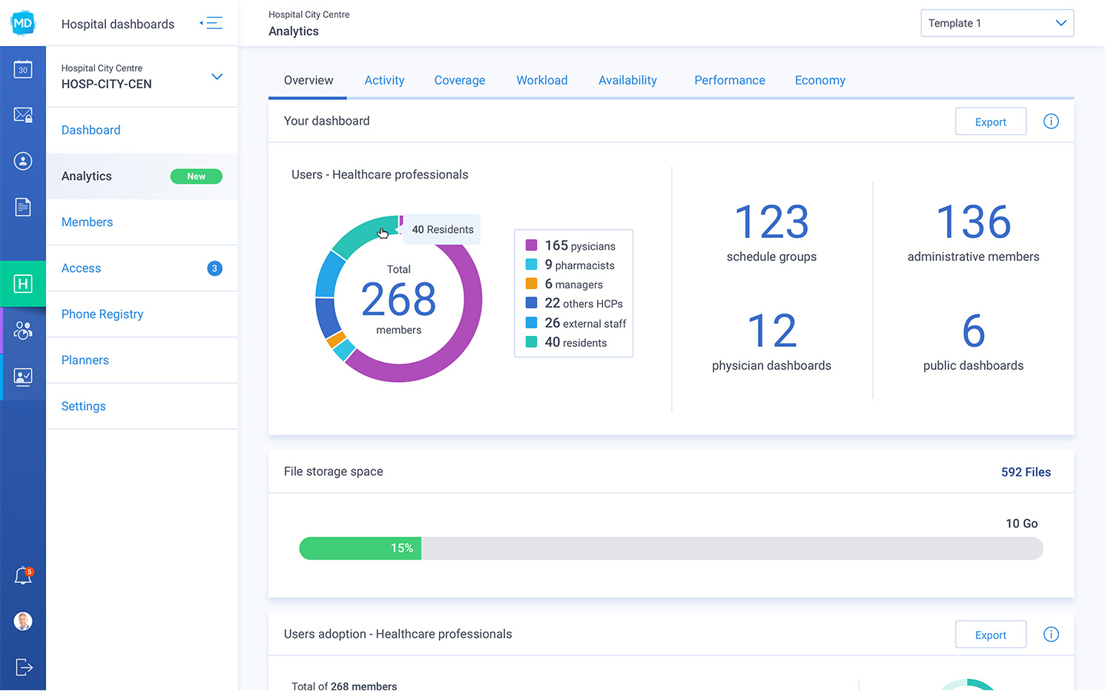Click the user profile circle icon

[23, 161]
